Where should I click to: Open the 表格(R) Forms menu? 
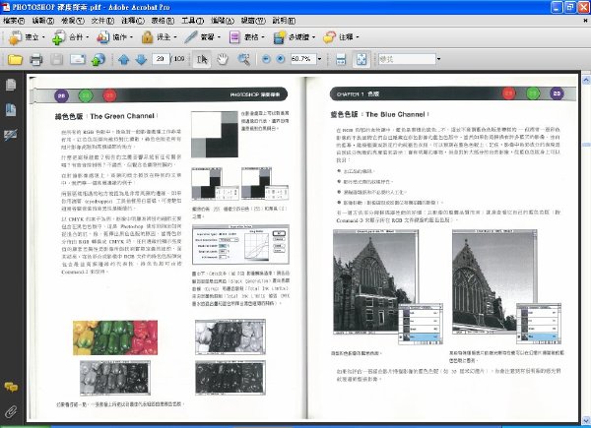(x=163, y=21)
